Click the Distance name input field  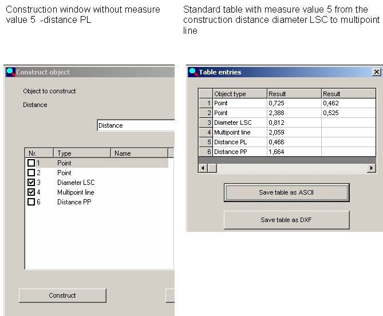pos(136,125)
